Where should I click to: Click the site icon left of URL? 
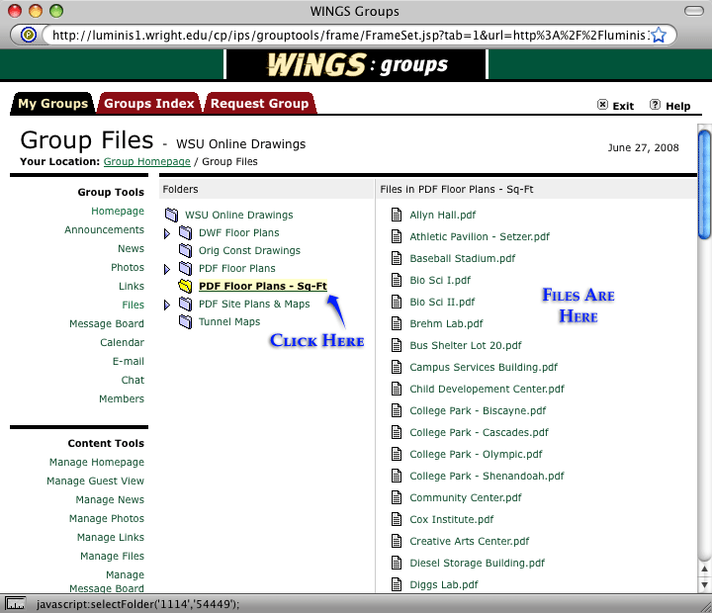coord(30,36)
